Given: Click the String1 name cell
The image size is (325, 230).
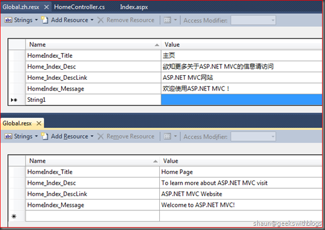Looking at the screenshot, I should (x=93, y=100).
